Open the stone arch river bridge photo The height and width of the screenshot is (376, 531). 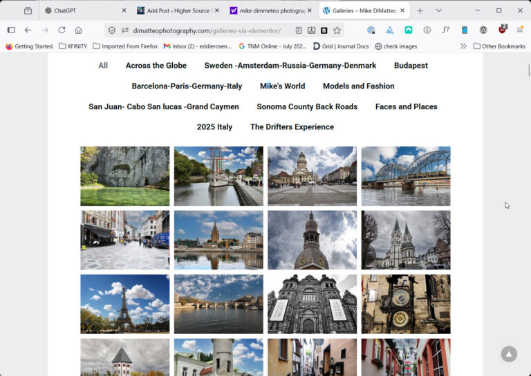pos(218,304)
